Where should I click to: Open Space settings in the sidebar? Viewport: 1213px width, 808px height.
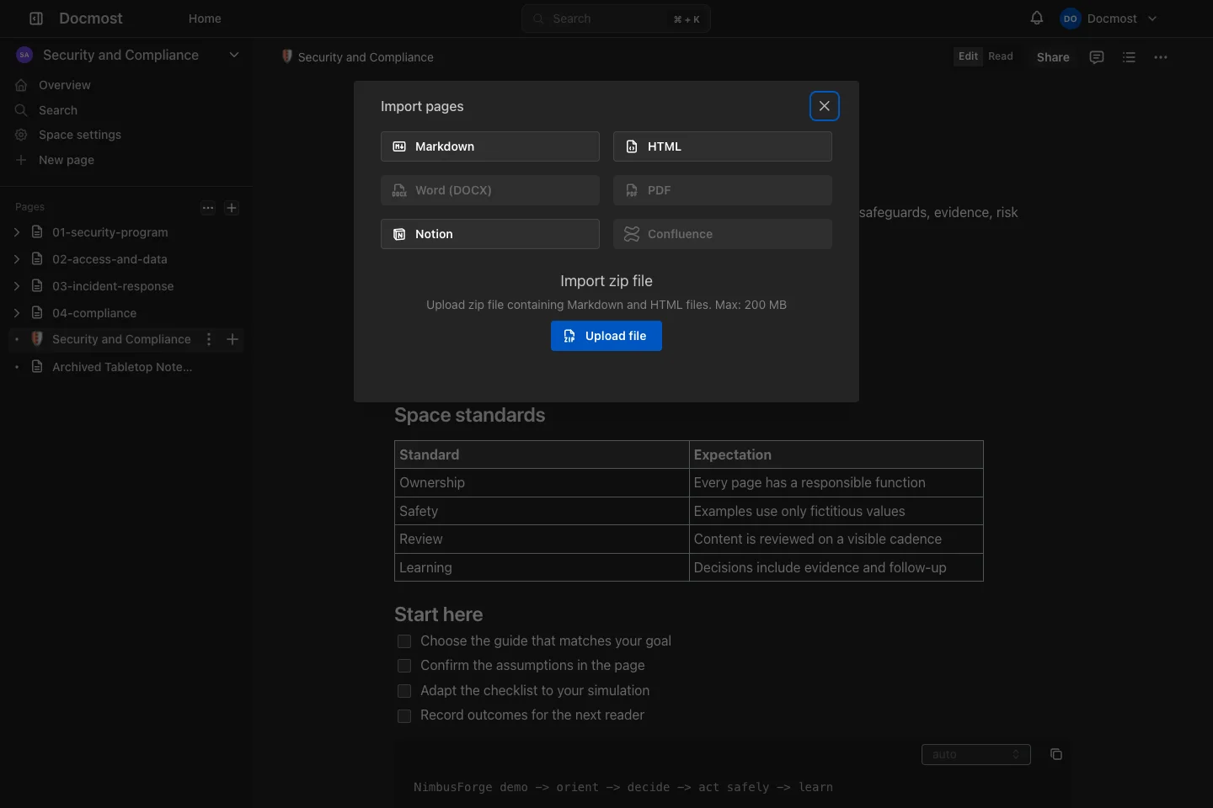(x=126, y=135)
